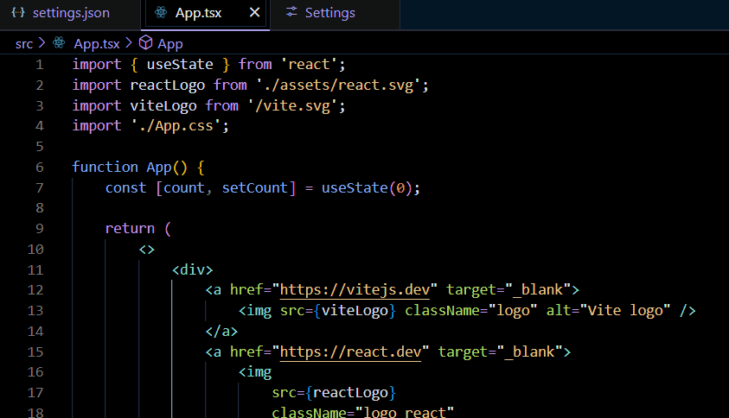
Task: Click the <div> tag on line 11
Action: [x=193, y=269]
